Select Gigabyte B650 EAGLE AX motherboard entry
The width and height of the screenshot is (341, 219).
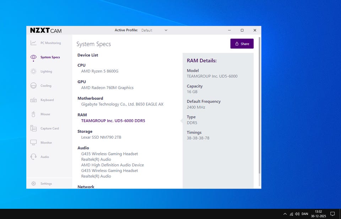pos(122,104)
